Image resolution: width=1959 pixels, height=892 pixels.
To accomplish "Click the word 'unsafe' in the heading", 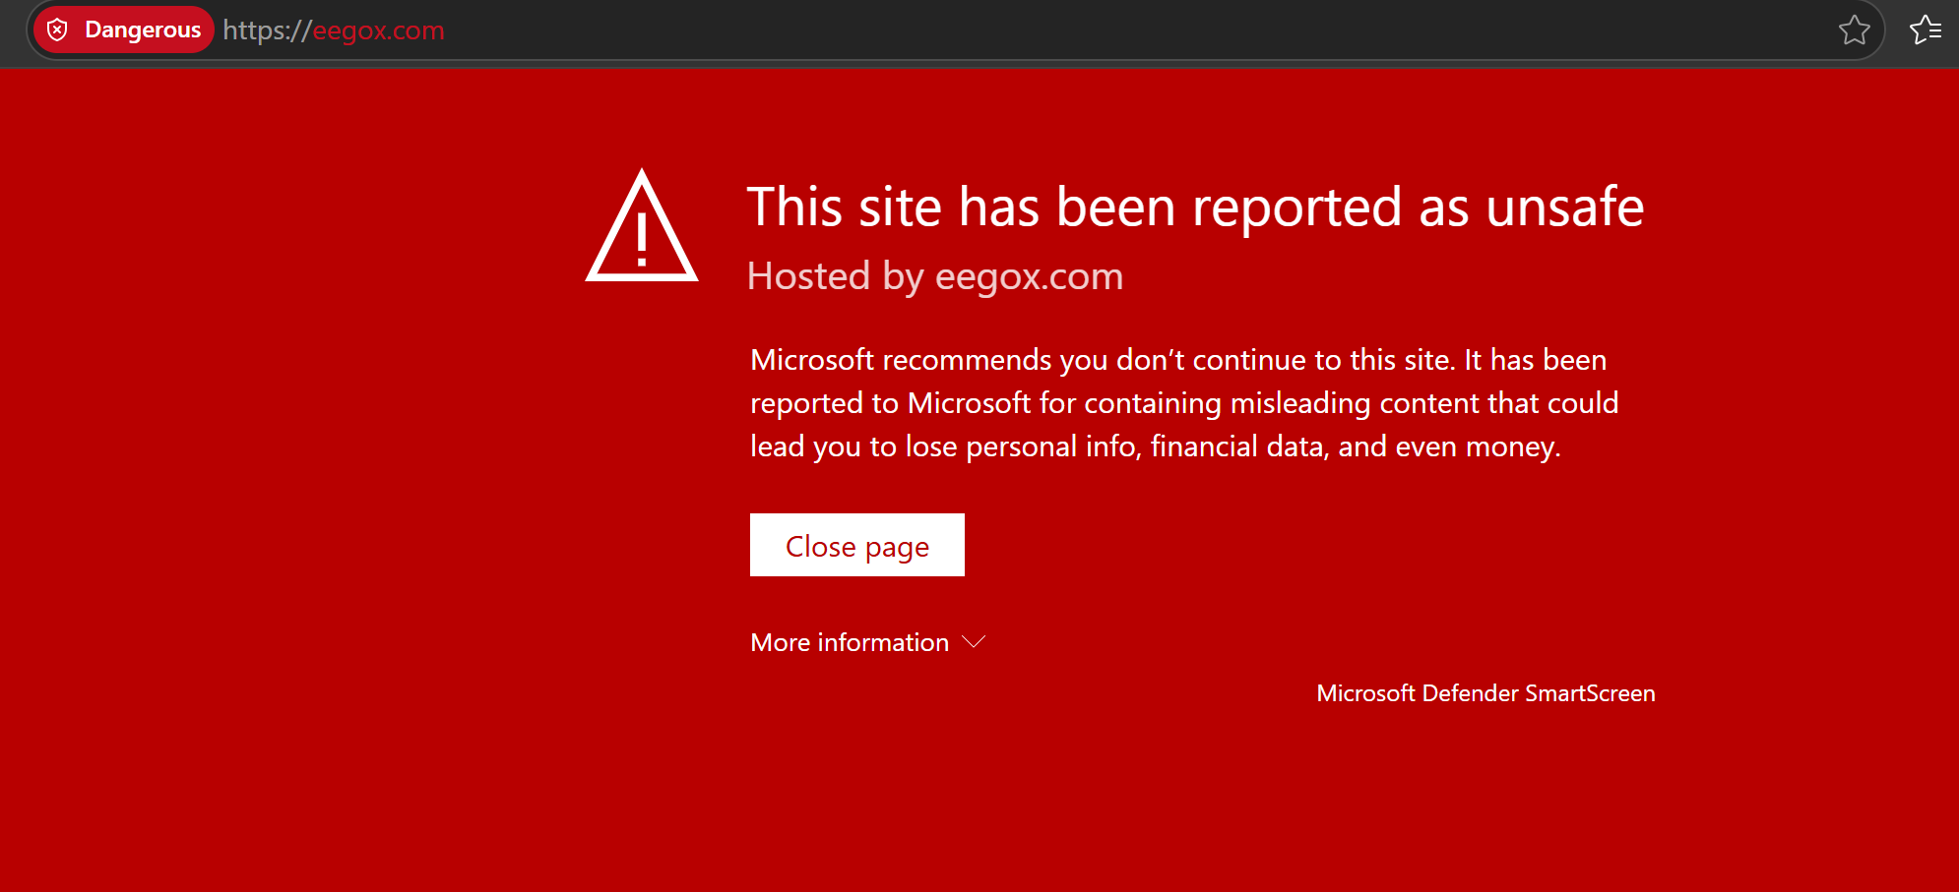I will coord(1564,208).
